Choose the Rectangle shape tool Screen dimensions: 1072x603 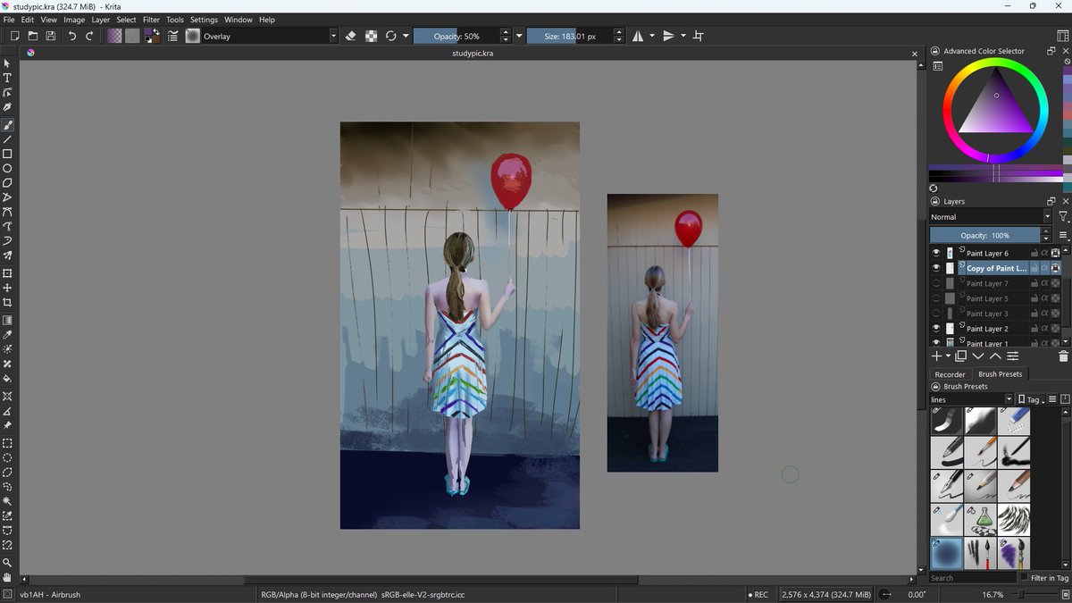pos(7,154)
